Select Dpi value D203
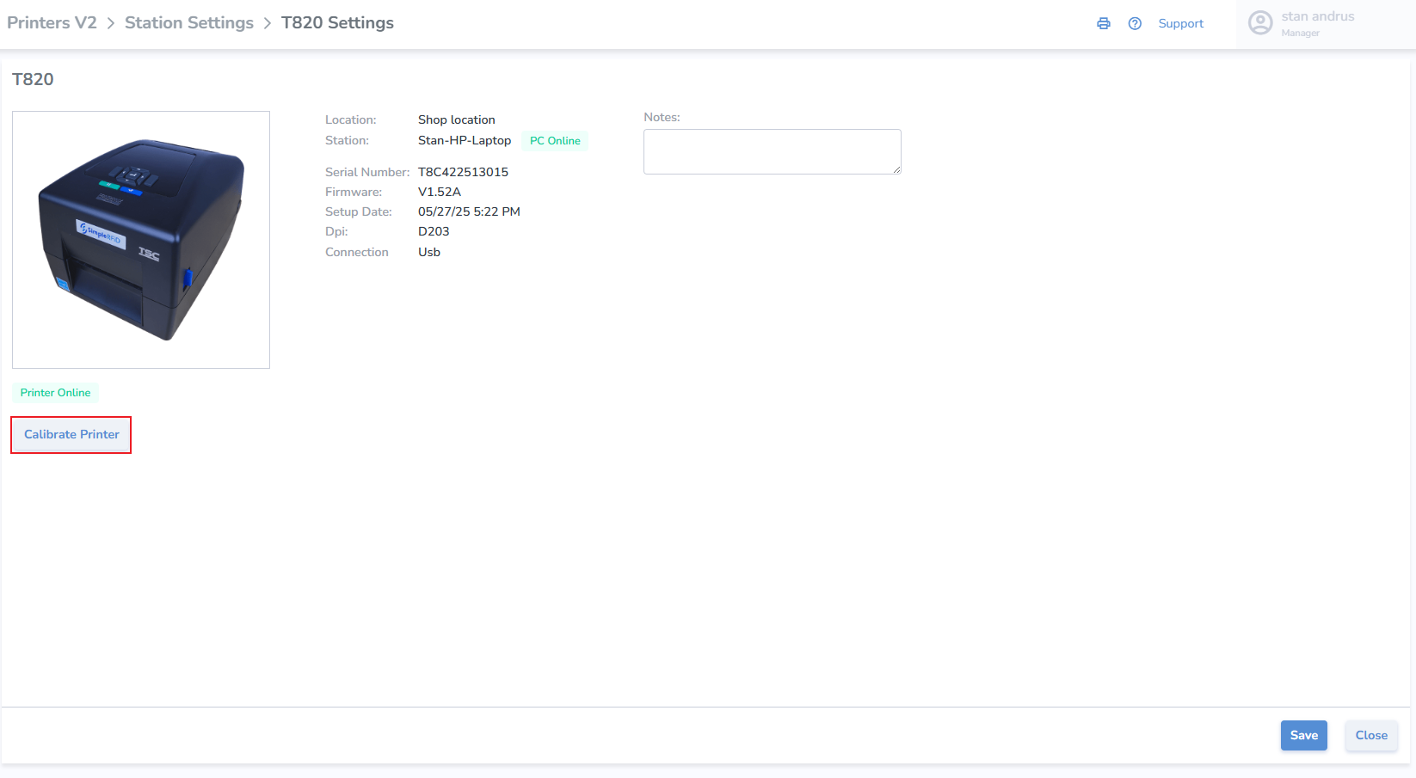Viewport: 1416px width, 778px height. pyautogui.click(x=434, y=231)
